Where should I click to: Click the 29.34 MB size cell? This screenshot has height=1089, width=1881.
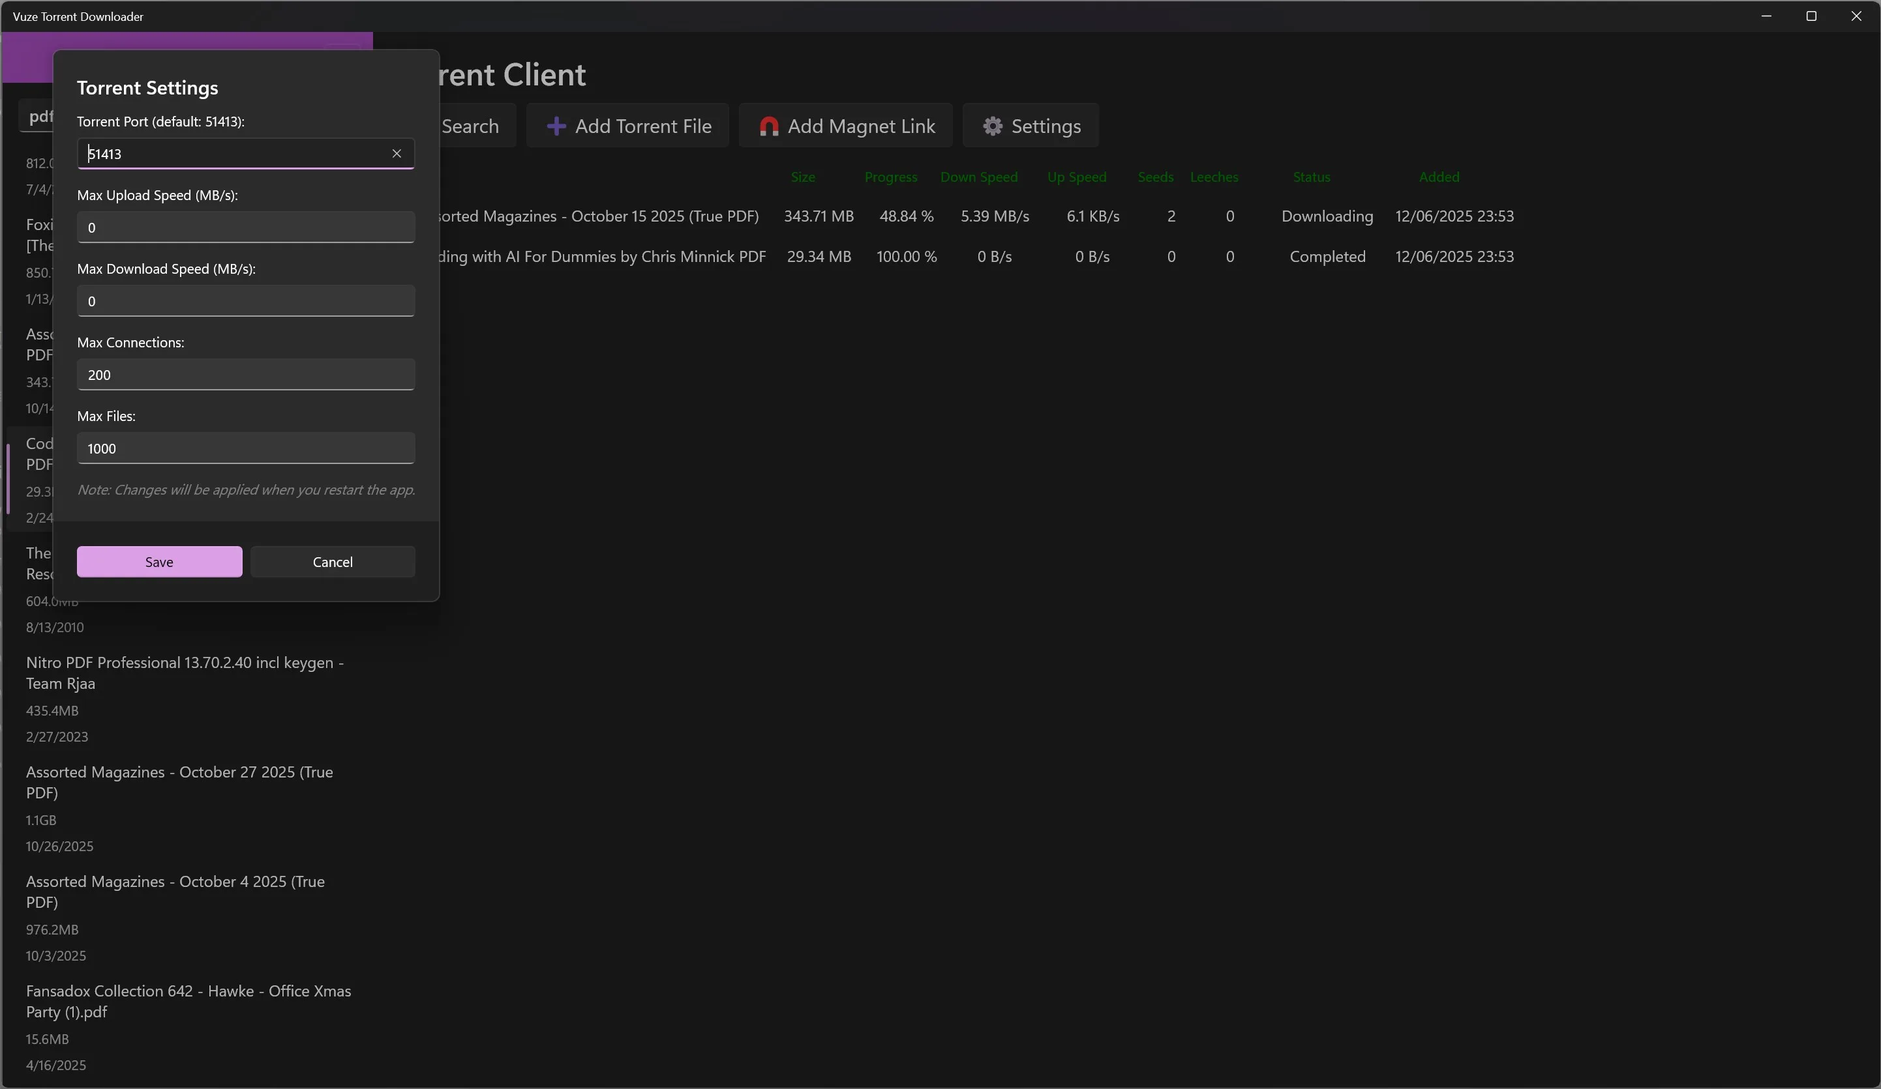coord(819,257)
